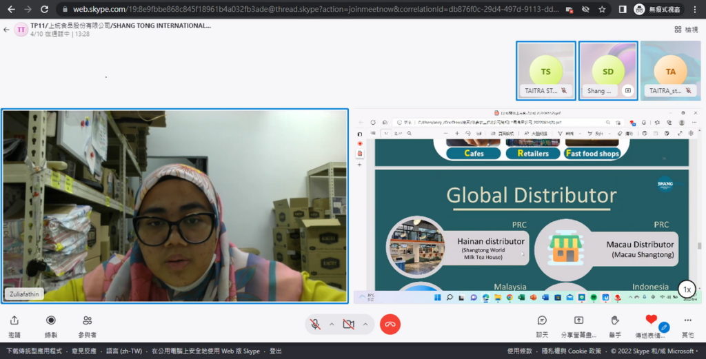Open the participants list icon
Image resolution: width=706 pixels, height=359 pixels.
point(88,320)
